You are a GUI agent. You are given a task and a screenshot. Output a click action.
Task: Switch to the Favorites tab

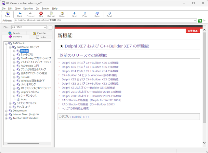tap(40, 33)
